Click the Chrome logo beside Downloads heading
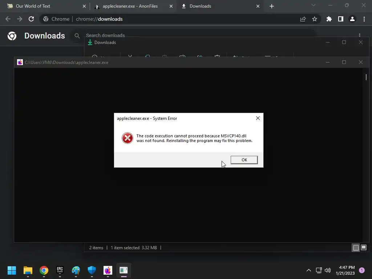Image resolution: width=372 pixels, height=279 pixels. [12, 36]
